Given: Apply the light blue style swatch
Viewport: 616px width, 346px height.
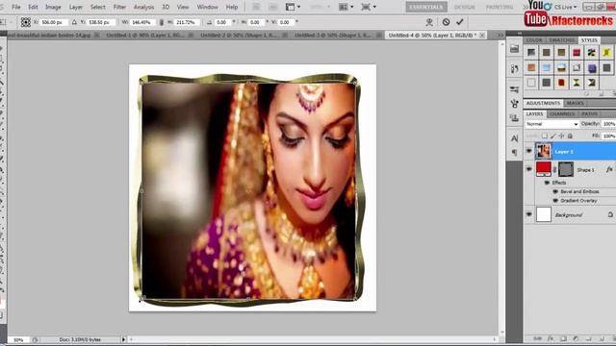Looking at the screenshot, I should [x=546, y=68].
